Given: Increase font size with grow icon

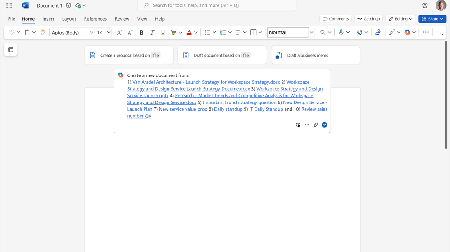Looking at the screenshot, I should 119,32.
